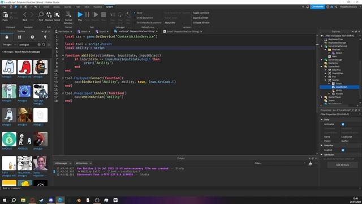Open the Find magnifier tool
This screenshot has width=362, height=204.
tap(41, 15)
